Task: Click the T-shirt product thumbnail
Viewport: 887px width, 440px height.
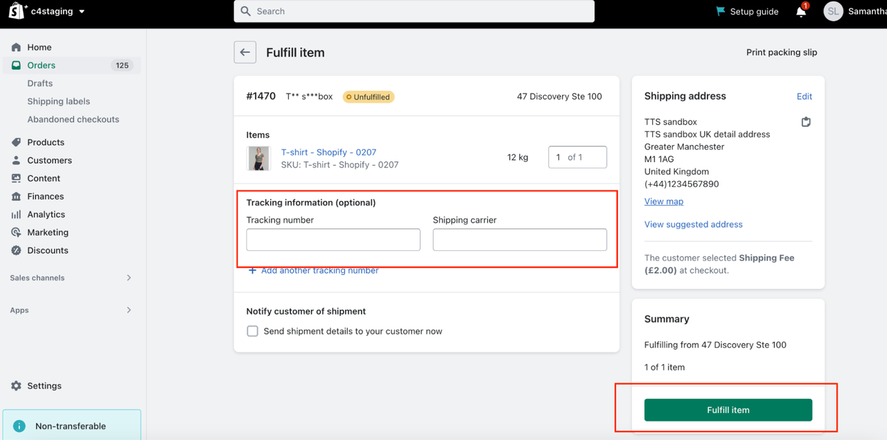Action: (259, 158)
